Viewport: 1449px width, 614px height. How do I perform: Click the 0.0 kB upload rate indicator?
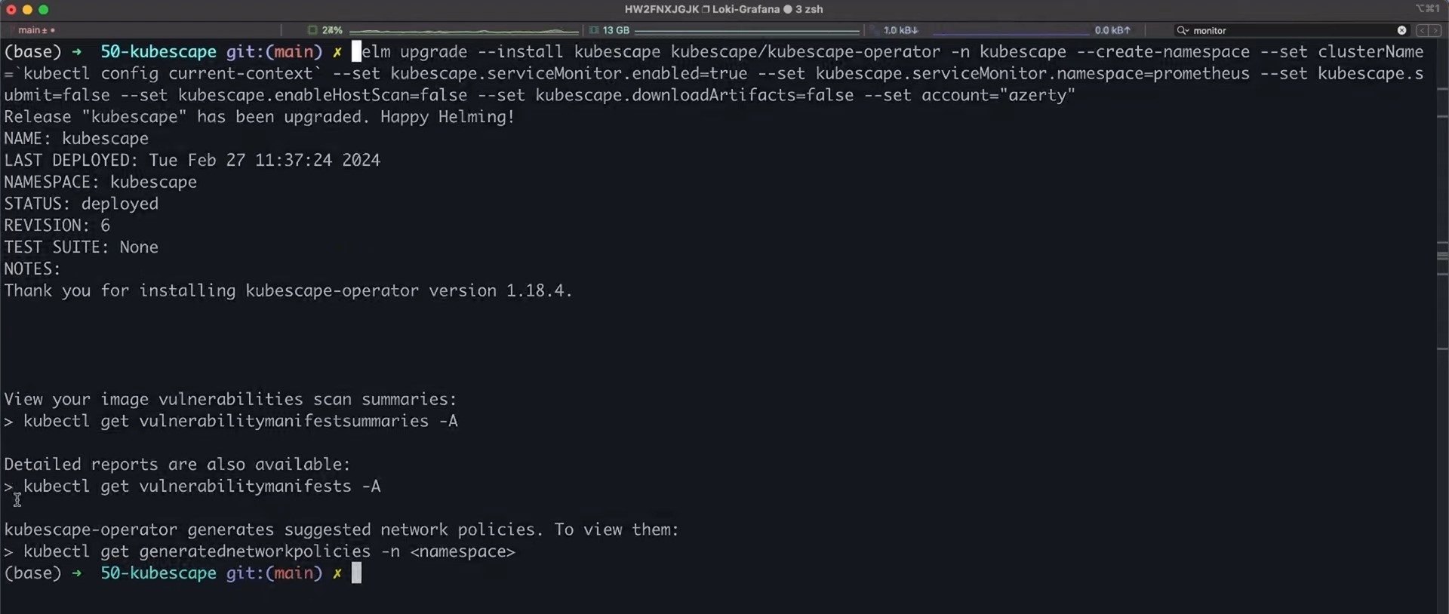[1112, 30]
